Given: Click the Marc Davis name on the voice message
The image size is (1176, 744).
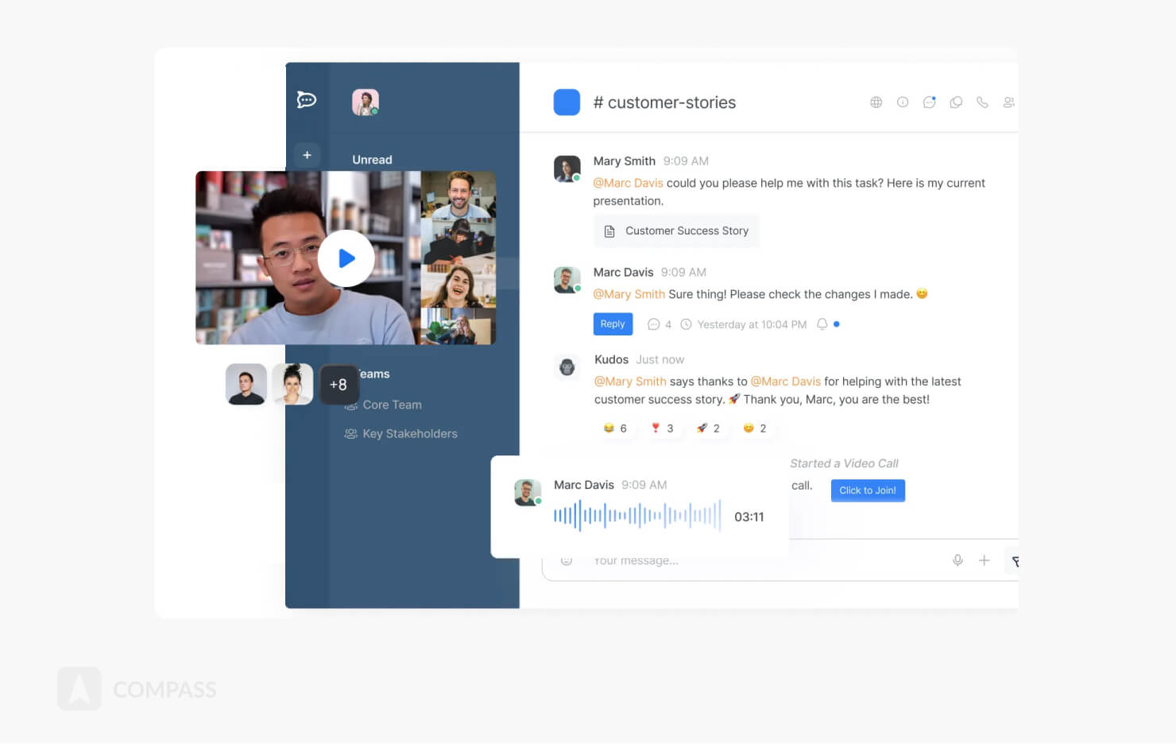Looking at the screenshot, I should [583, 485].
